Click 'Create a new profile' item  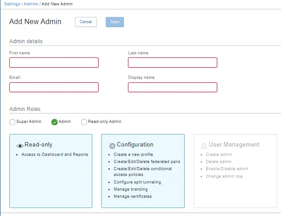click(133, 155)
